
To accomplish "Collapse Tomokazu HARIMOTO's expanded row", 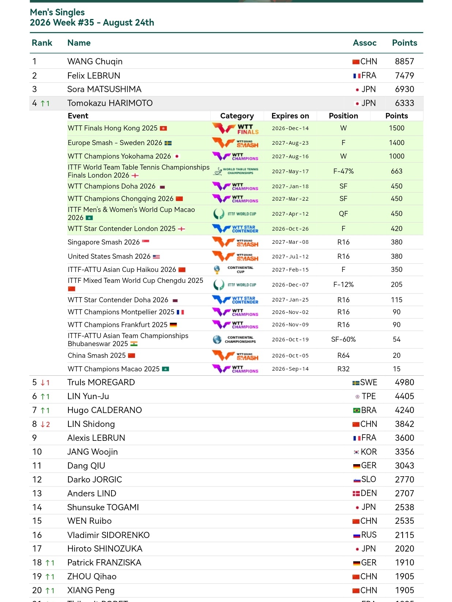I will [226, 103].
